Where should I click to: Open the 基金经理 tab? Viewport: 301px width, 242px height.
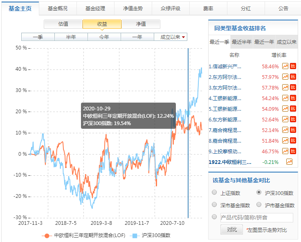click(x=95, y=8)
